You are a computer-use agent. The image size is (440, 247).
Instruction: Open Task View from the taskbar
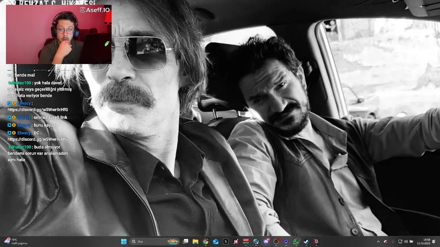[x=186, y=242]
